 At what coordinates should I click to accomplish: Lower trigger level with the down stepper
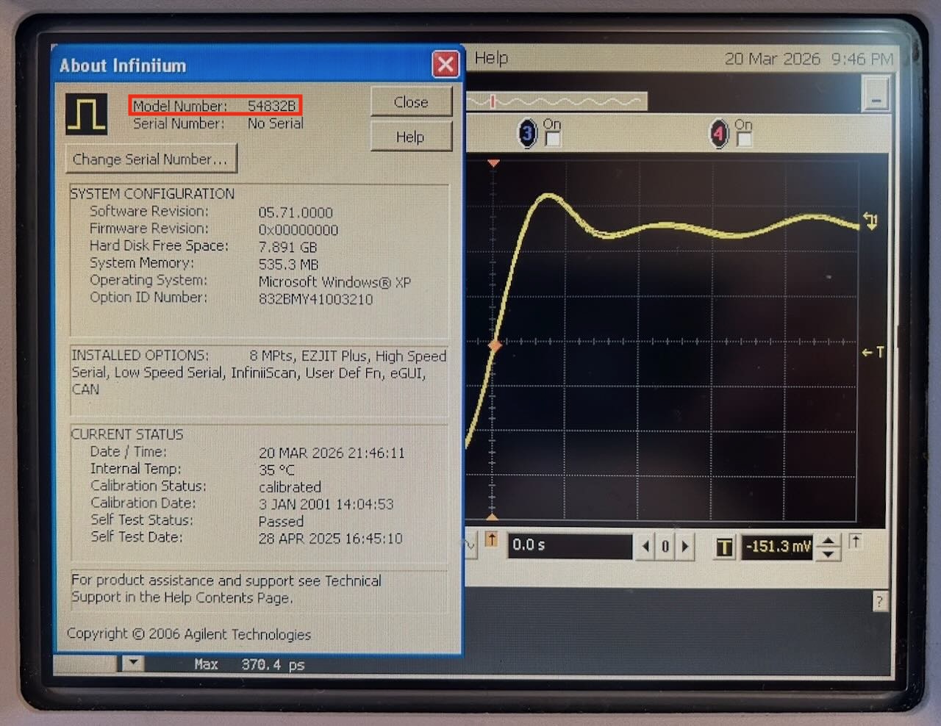tap(828, 553)
